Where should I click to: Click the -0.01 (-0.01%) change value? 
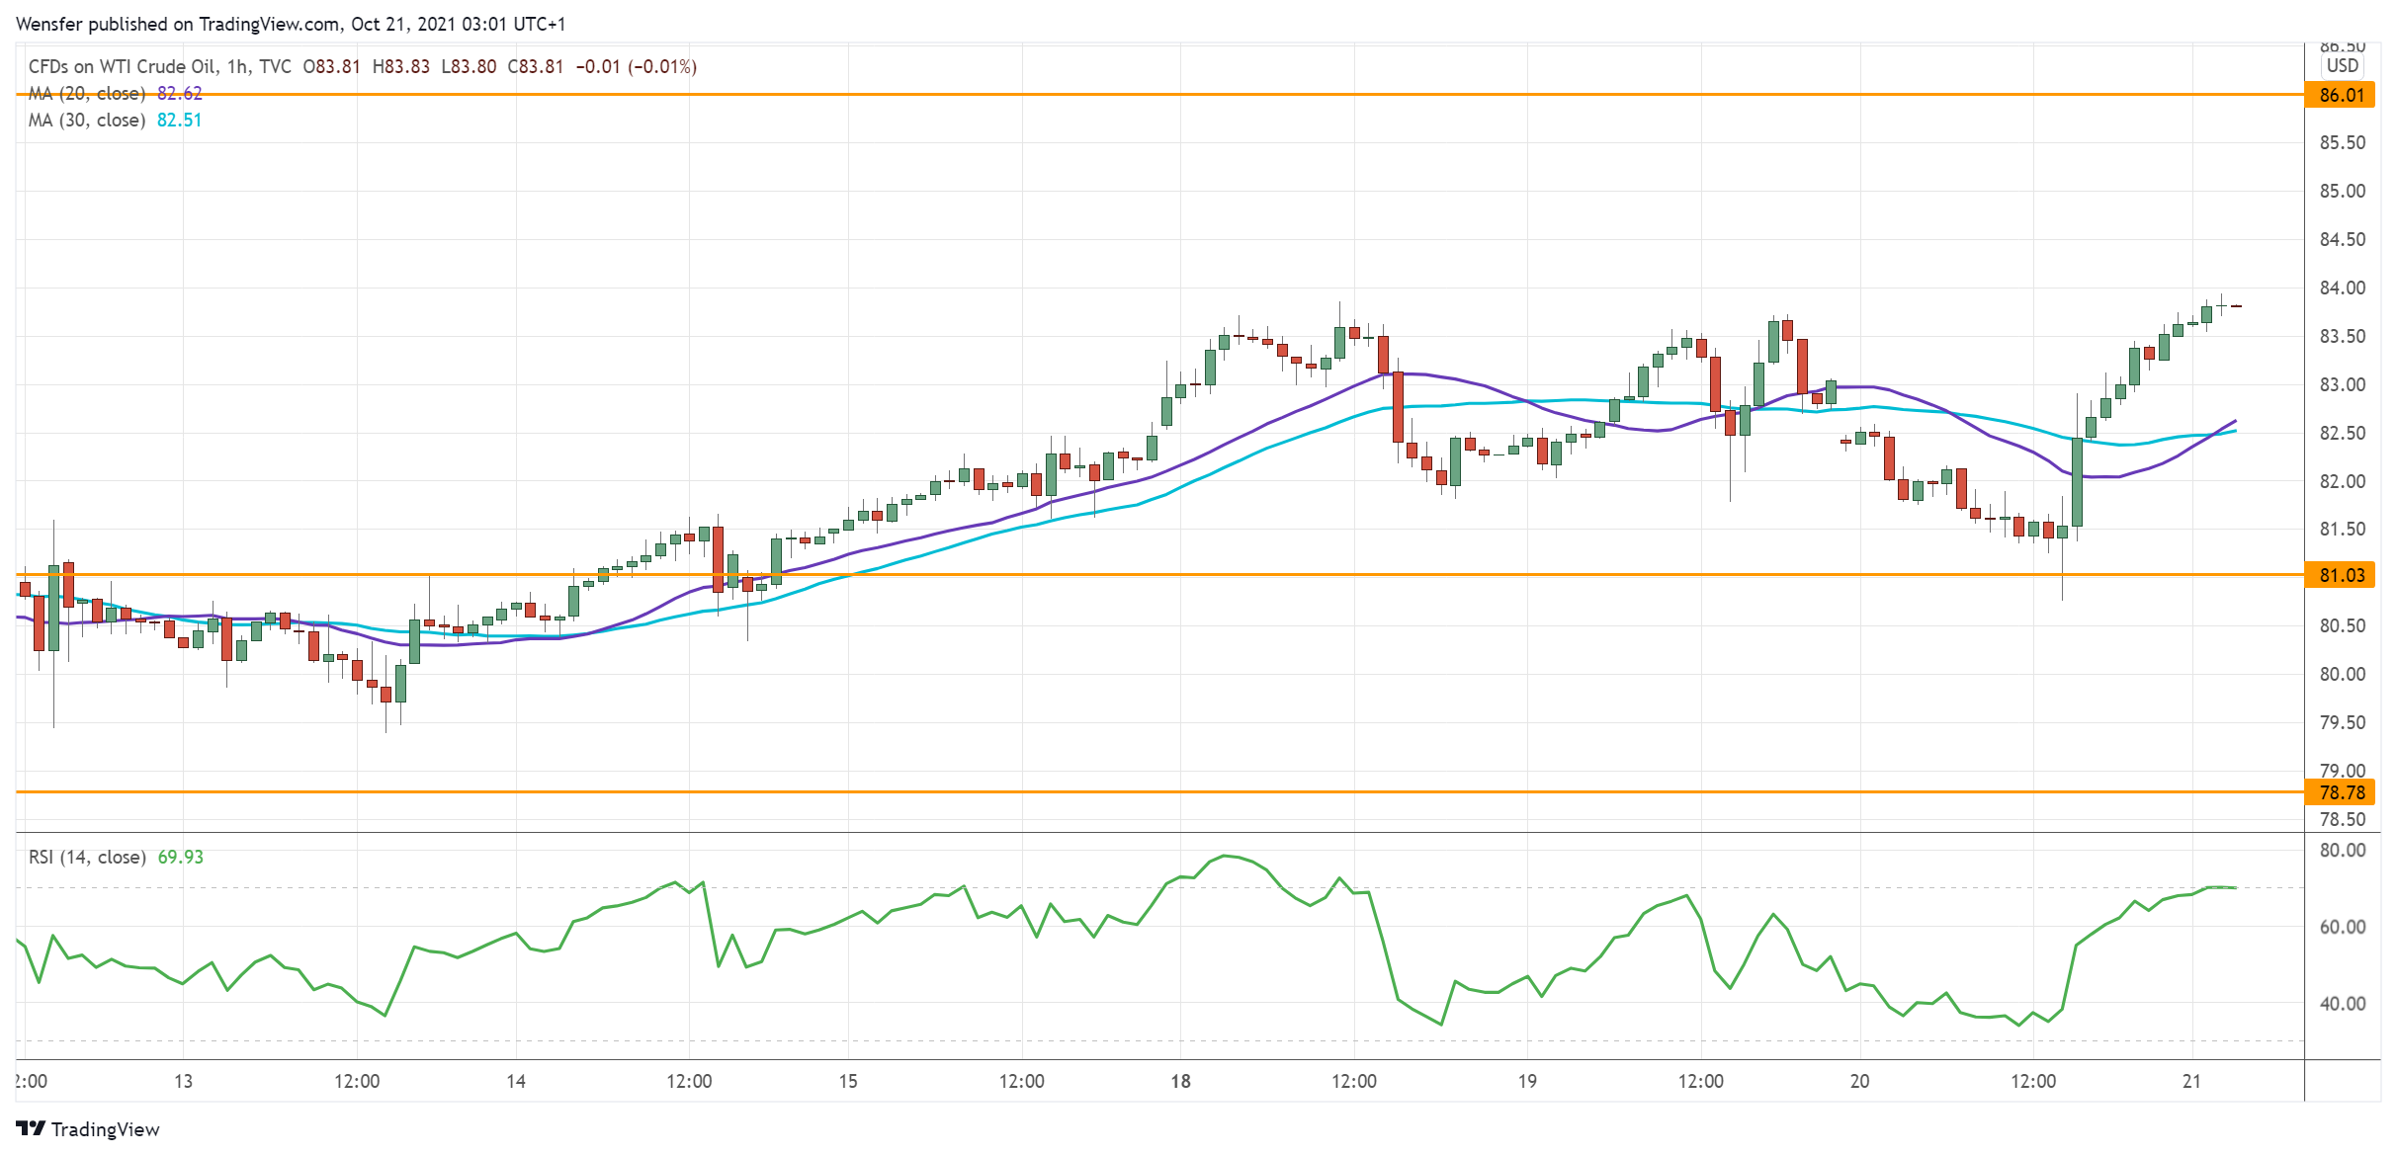tap(637, 66)
